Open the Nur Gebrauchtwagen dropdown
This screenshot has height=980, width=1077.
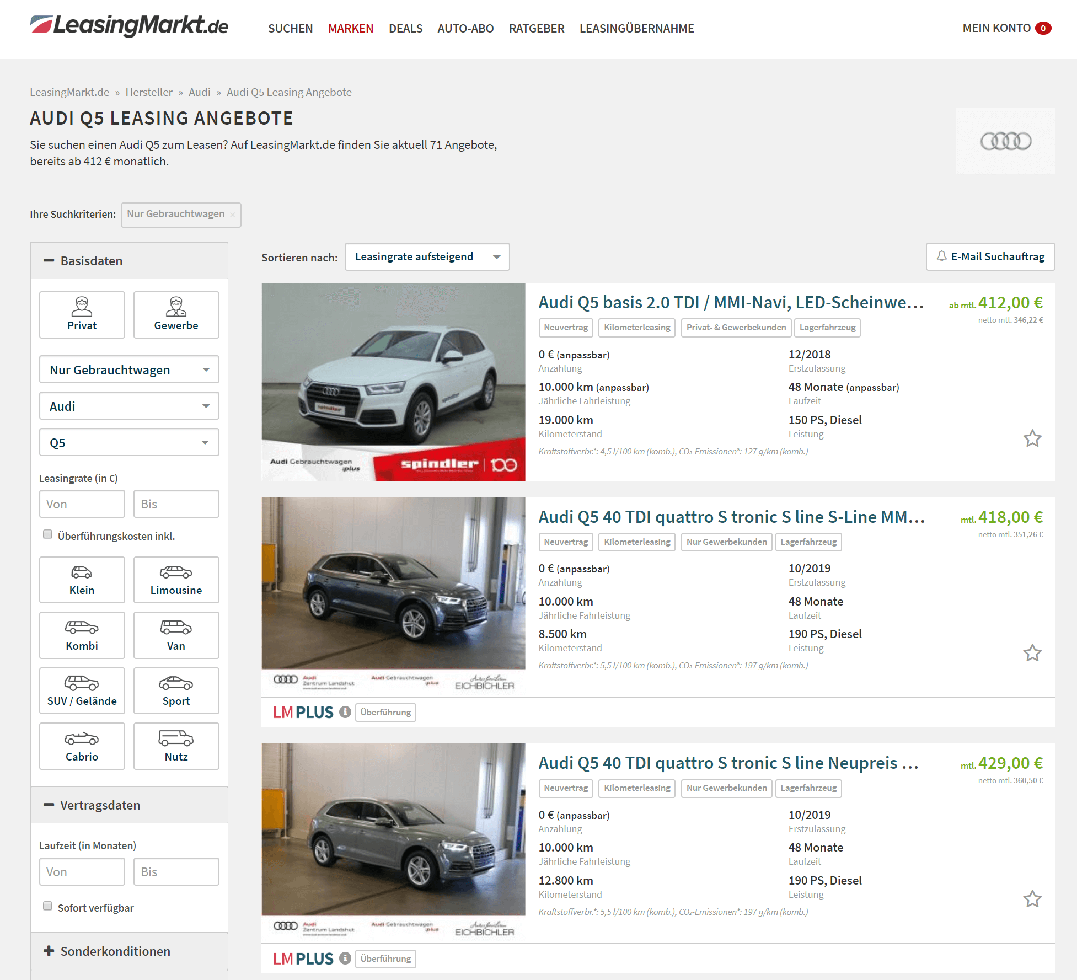click(x=129, y=369)
